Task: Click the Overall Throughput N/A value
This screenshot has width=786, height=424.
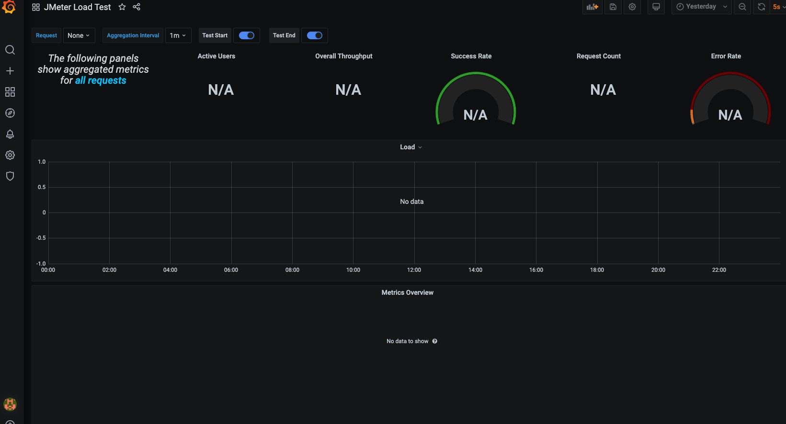Action: point(348,90)
